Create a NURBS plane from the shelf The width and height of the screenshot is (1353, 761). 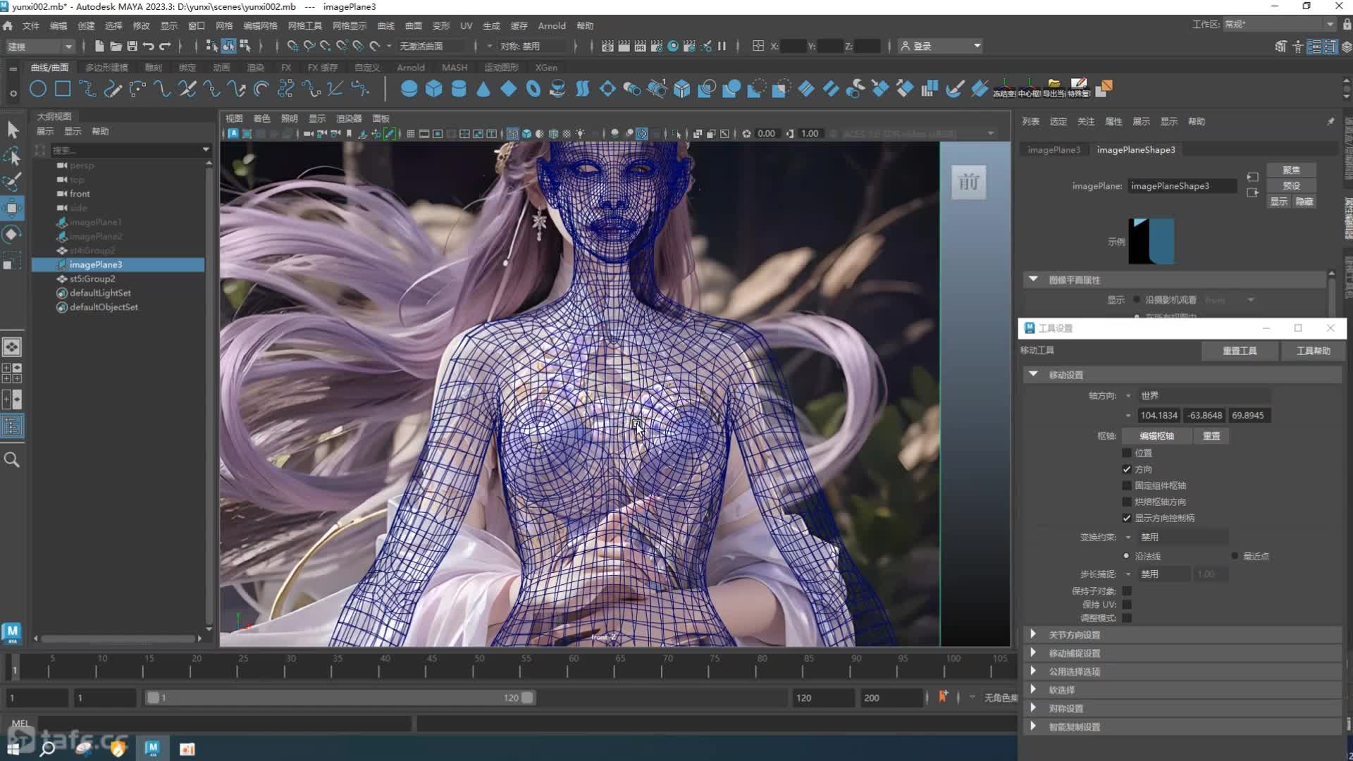pyautogui.click(x=508, y=89)
